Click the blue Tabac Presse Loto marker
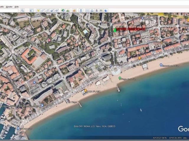Screen dimensions: 189x141 [42, 105]
